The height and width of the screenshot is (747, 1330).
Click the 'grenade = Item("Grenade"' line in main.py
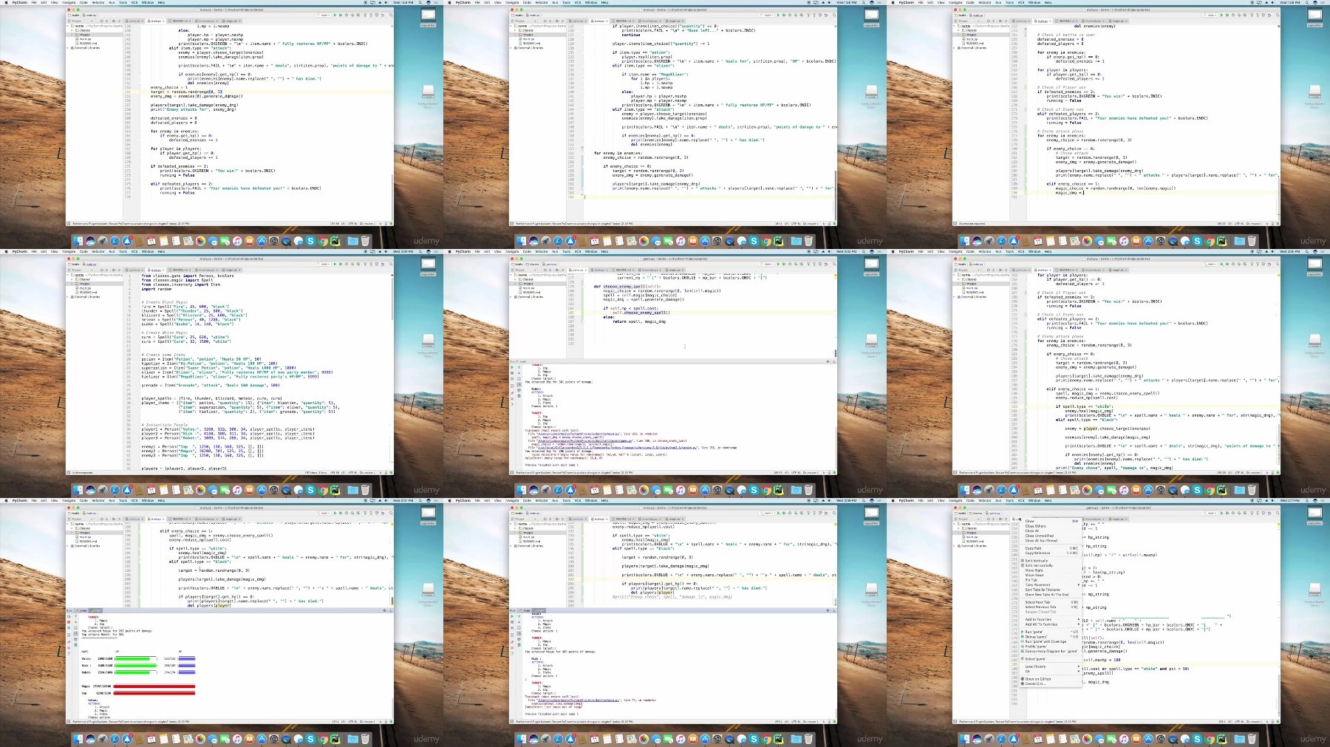(211, 385)
